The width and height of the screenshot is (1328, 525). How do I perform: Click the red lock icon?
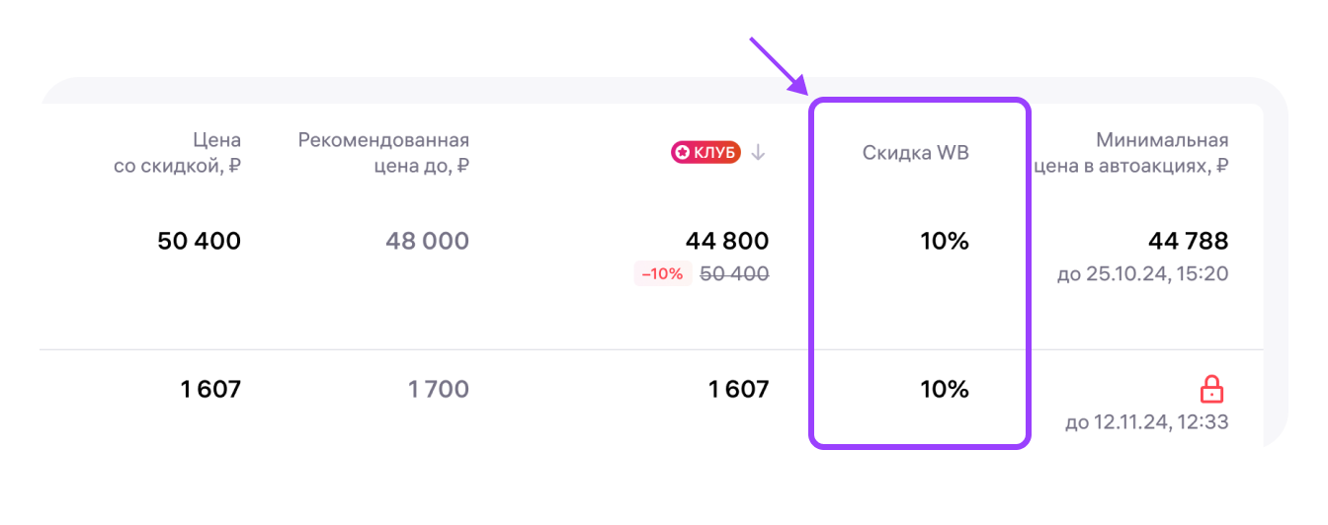1211,390
